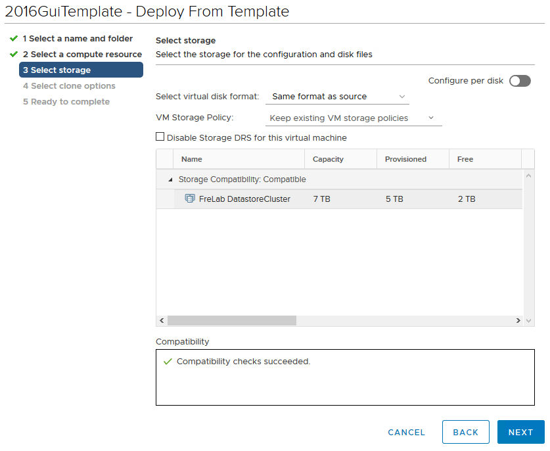Sort by the Capacity column header

point(328,159)
